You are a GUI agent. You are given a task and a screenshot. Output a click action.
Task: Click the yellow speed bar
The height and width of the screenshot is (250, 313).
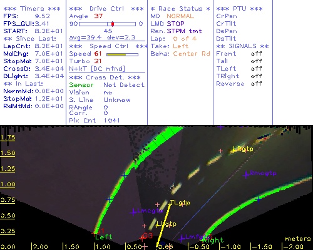(116, 54)
